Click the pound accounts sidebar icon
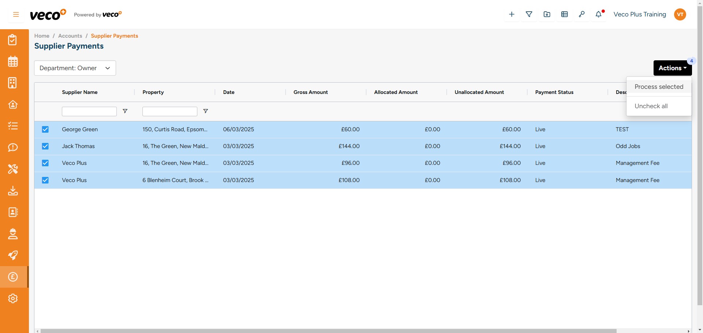Viewport: 703px width, 333px height. click(x=13, y=277)
